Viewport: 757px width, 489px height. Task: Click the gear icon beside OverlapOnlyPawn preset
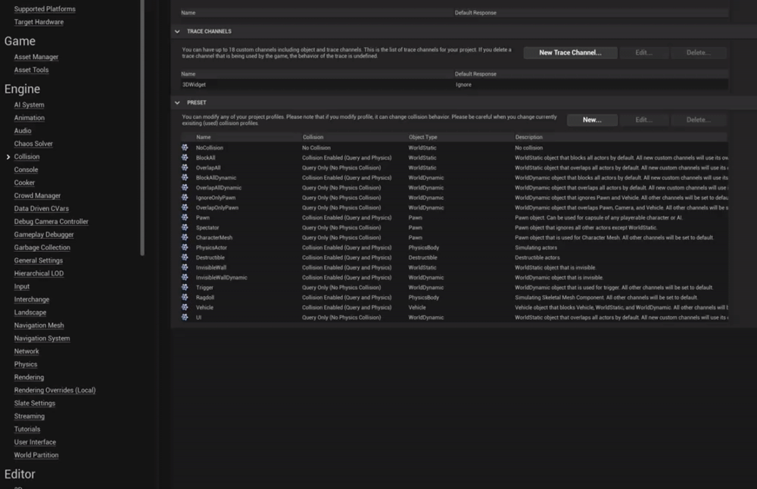tap(185, 207)
